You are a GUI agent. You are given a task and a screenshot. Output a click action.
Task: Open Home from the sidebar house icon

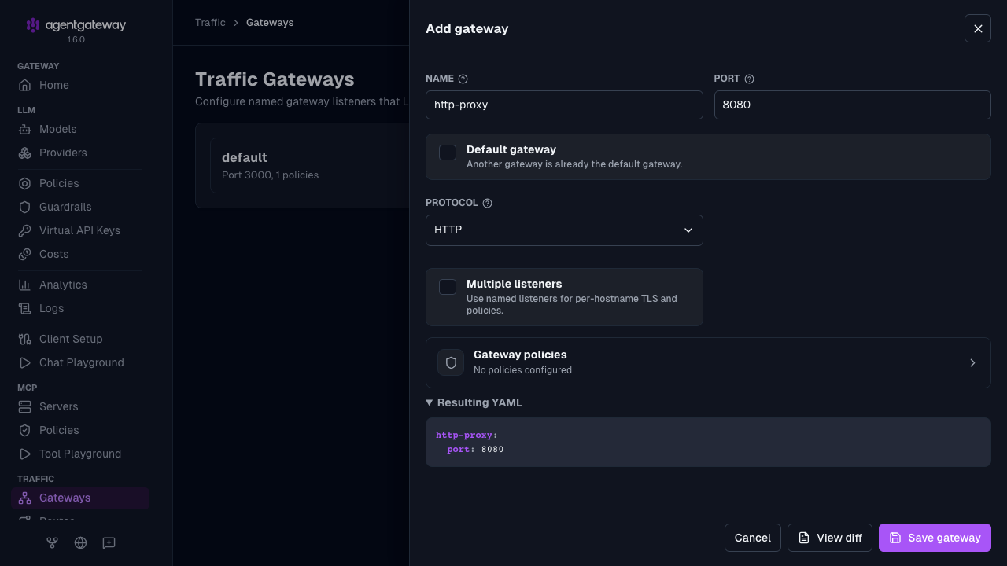pyautogui.click(x=25, y=85)
